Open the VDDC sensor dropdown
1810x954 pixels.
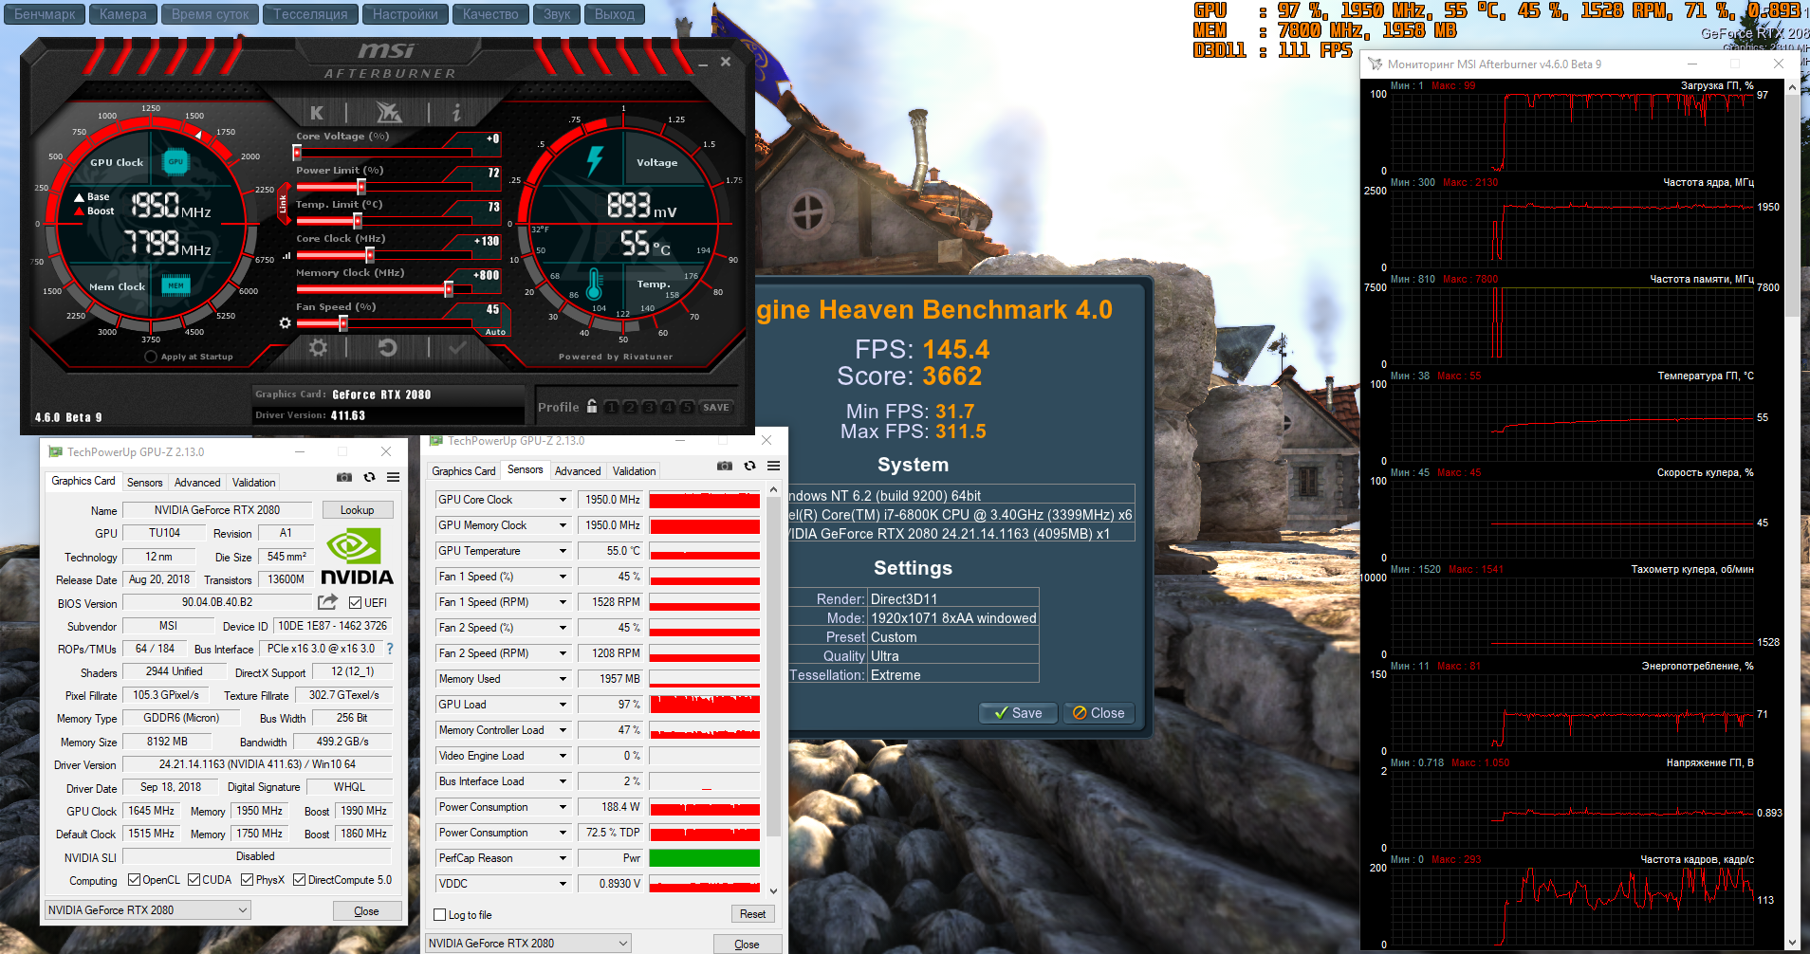pyautogui.click(x=563, y=884)
